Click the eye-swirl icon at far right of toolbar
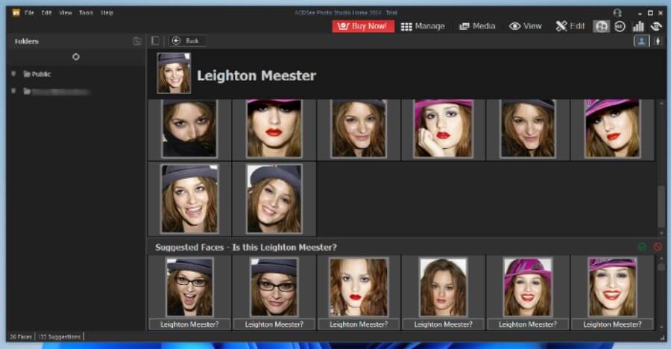The width and height of the screenshot is (671, 349). coord(656,26)
